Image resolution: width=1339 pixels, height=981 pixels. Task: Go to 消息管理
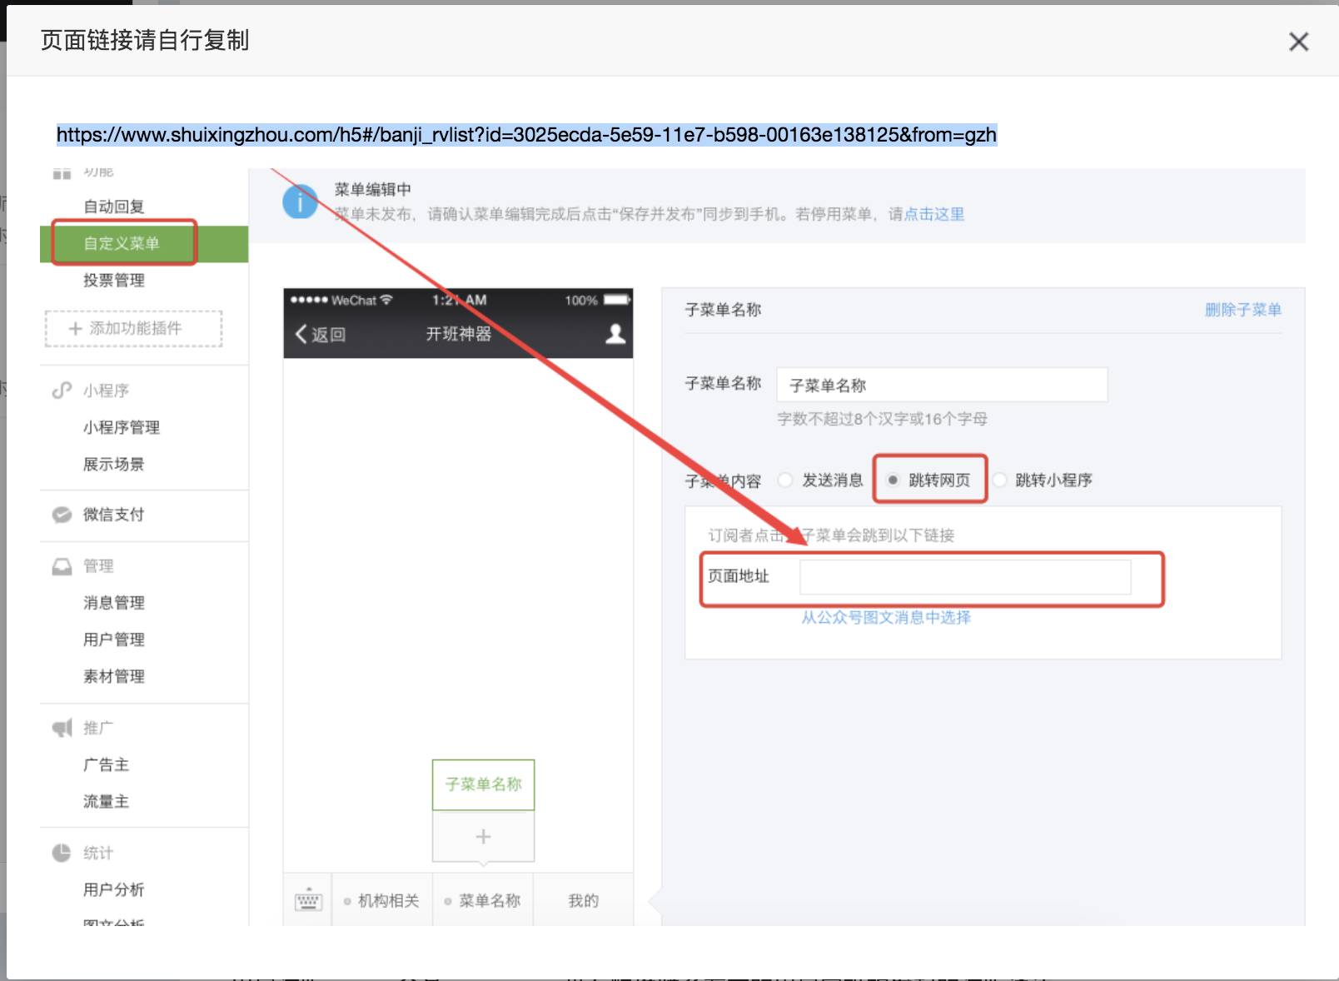coord(114,603)
